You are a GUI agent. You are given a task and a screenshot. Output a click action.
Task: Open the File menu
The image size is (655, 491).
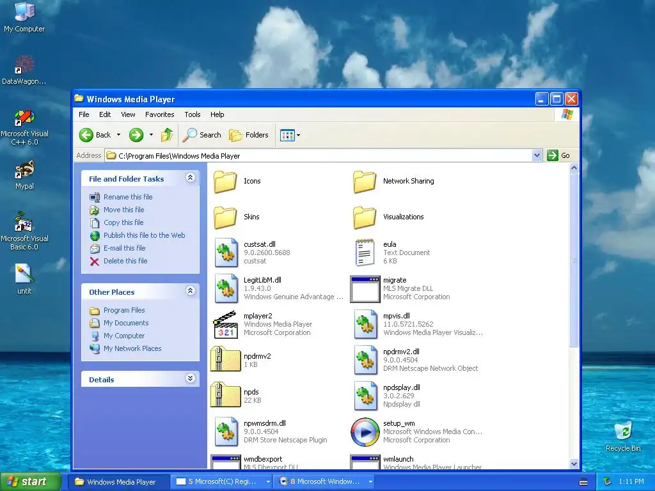pos(84,114)
